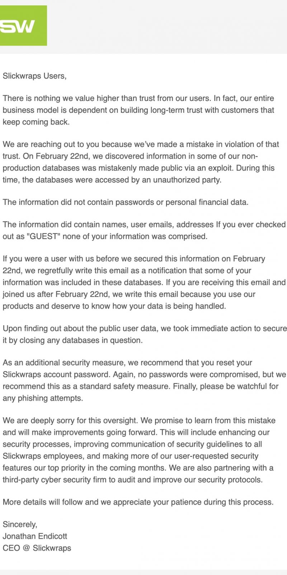Click the paragraph starting "As an additional security"
The image size is (287, 575).
click(143, 380)
